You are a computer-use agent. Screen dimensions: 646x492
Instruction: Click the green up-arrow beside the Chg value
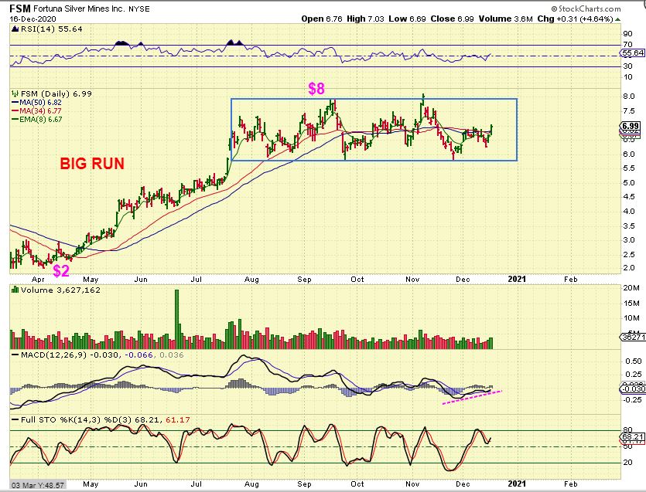618,19
